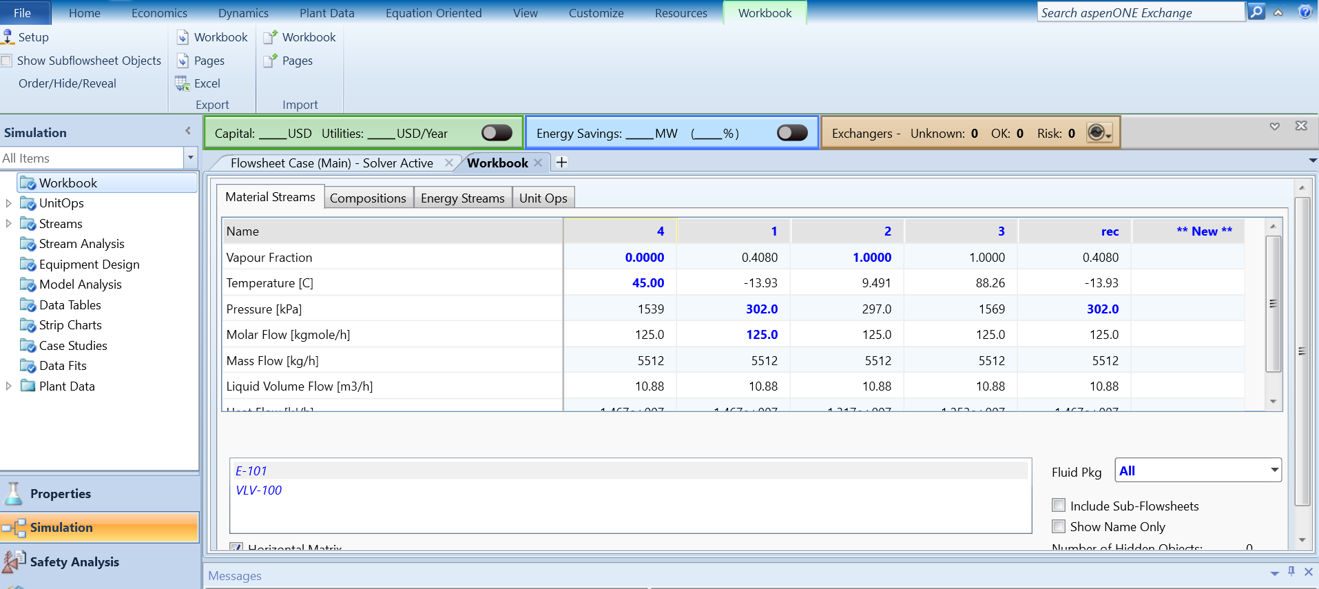Screen dimensions: 1319x589
Task: Collapse the ribbon with the up chevron
Action: 1278,12
